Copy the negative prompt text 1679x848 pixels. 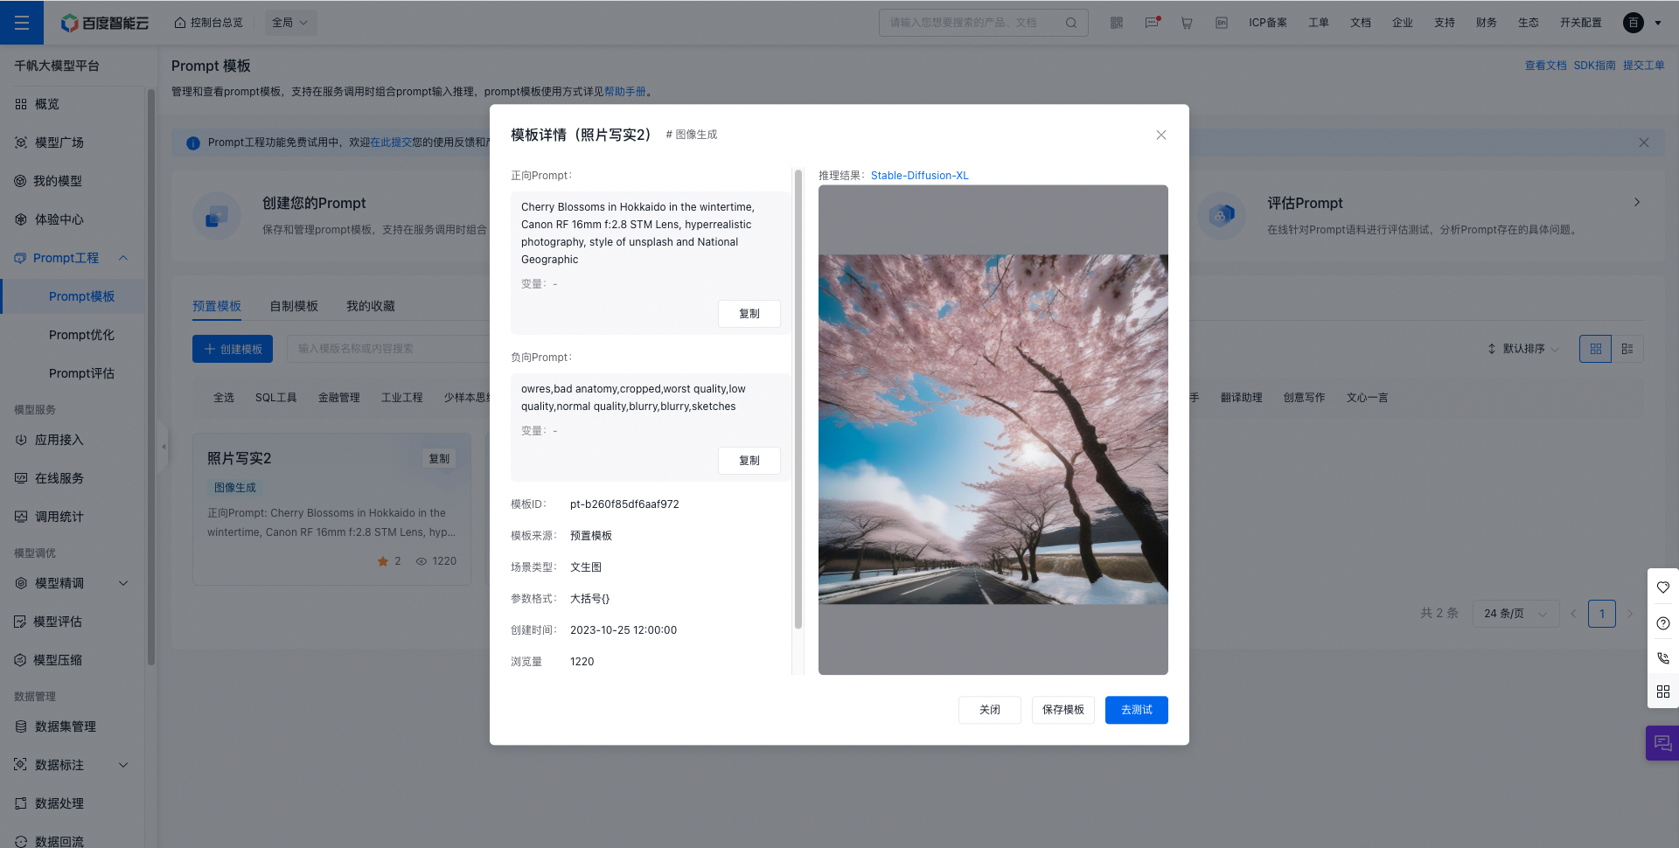pyautogui.click(x=749, y=461)
